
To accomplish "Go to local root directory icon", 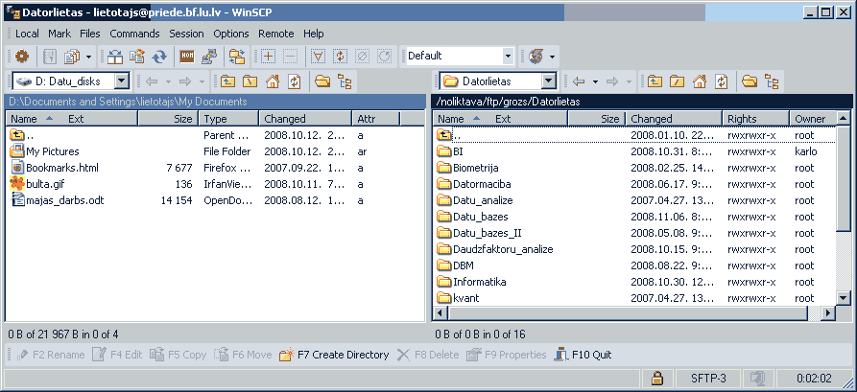I will pyautogui.click(x=250, y=81).
